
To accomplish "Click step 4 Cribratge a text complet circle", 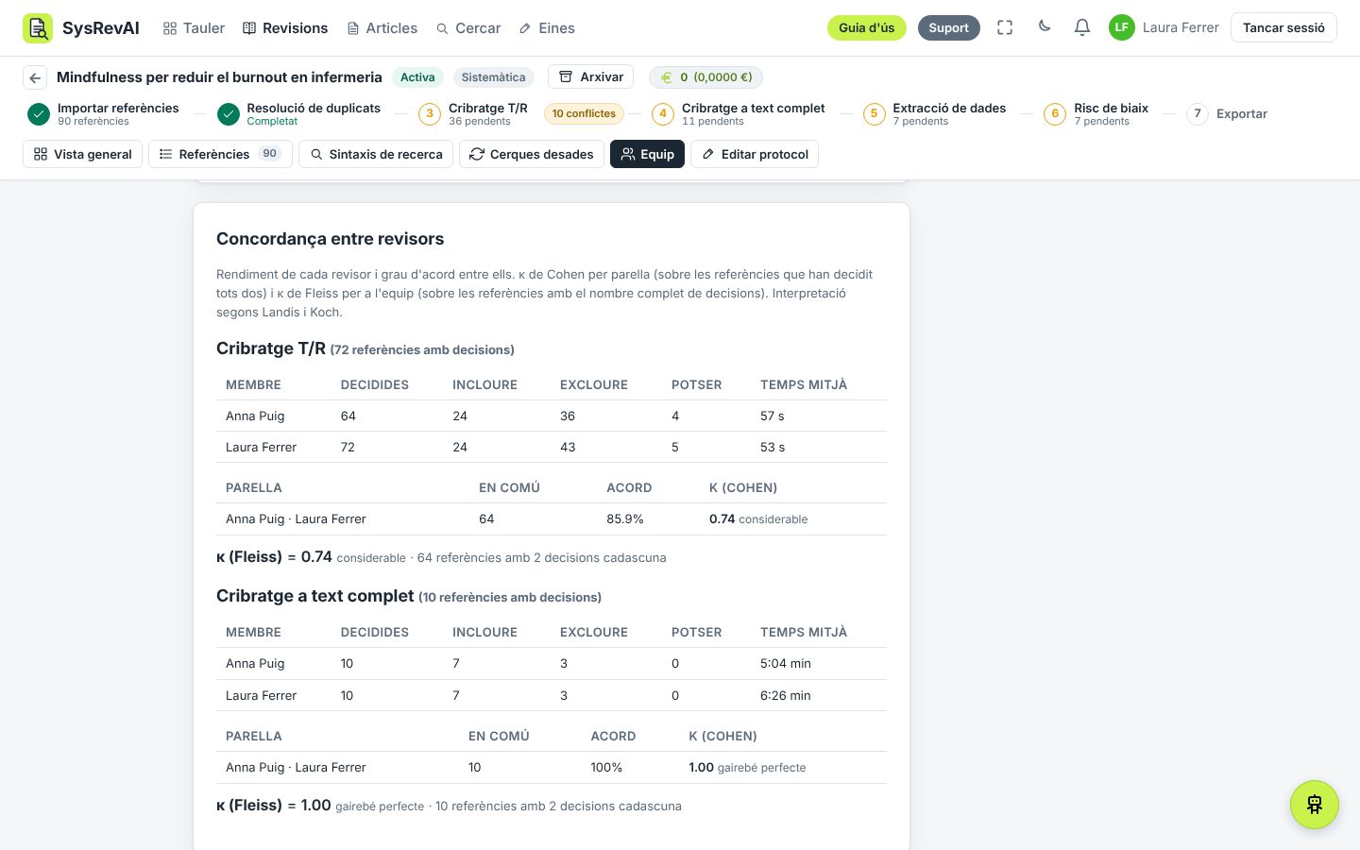I will [663, 114].
